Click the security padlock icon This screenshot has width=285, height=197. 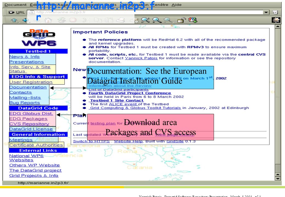point(181,20)
